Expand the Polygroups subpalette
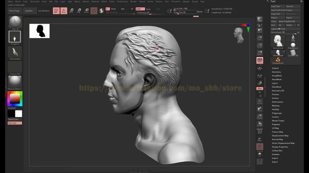The image size is (309, 173). (x=277, y=113)
